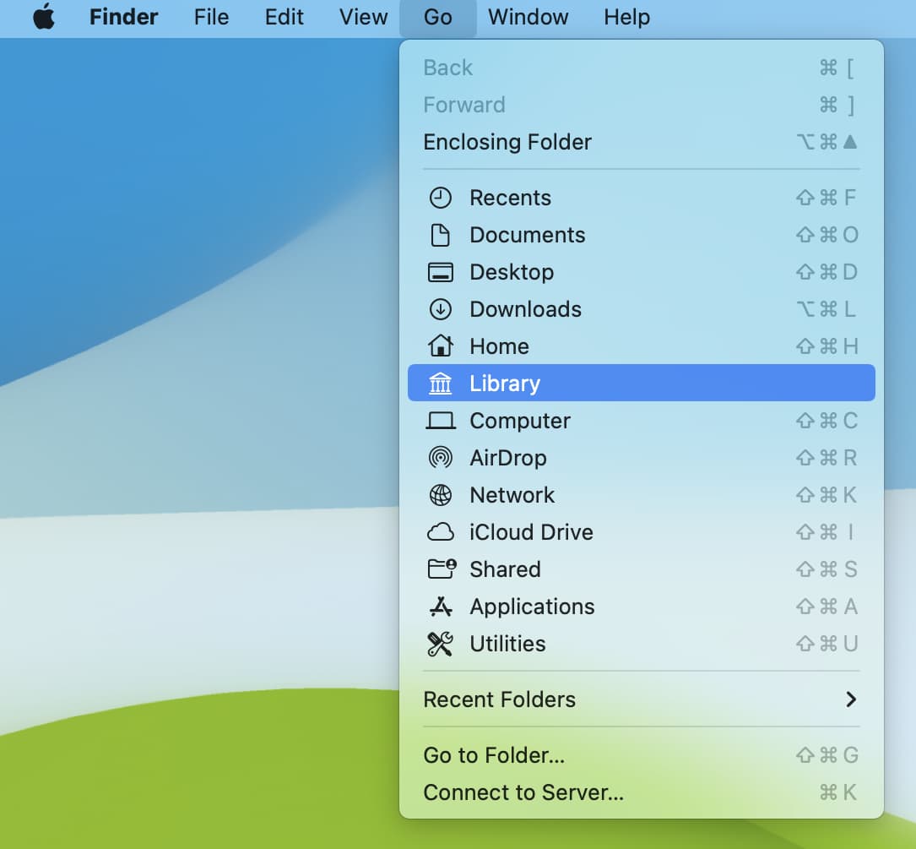Select Documents menu item text
The width and height of the screenshot is (916, 849).
(527, 235)
